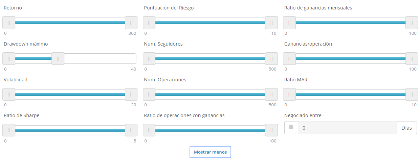
Task: Click the Ganancias/operación right slider handle
Action: (412, 58)
